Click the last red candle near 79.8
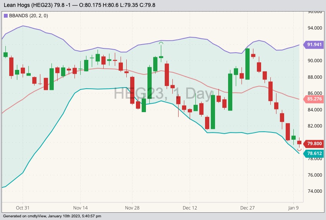The width and height of the screenshot is (326, 220). click(x=299, y=142)
